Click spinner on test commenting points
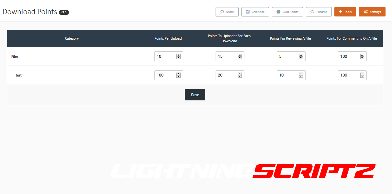 click(362, 75)
